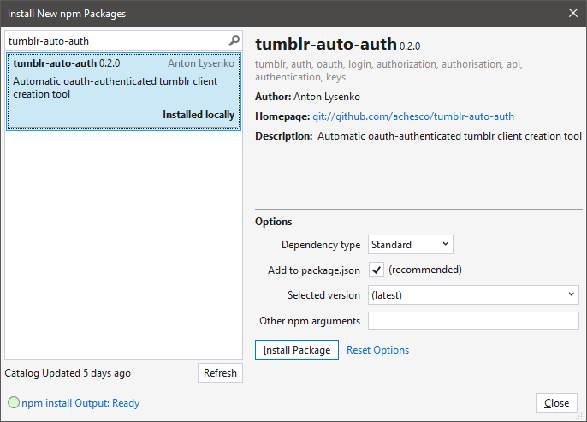The width and height of the screenshot is (587, 422).
Task: Click the Reset Options link
Action: pyautogui.click(x=377, y=350)
